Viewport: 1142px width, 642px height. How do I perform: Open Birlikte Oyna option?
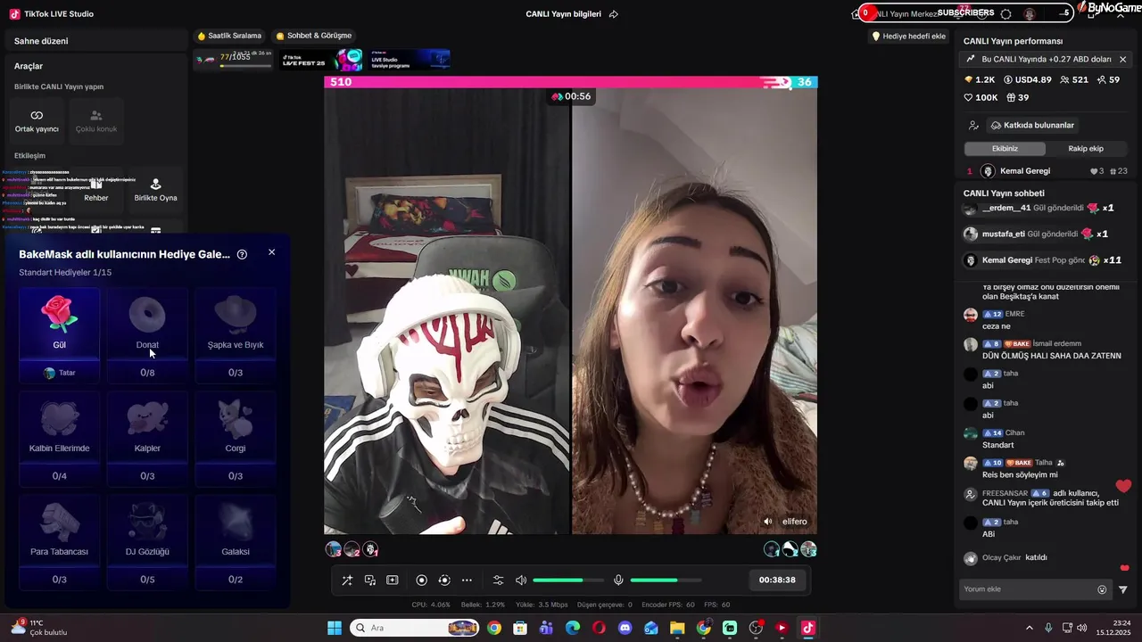pyautogui.click(x=155, y=190)
